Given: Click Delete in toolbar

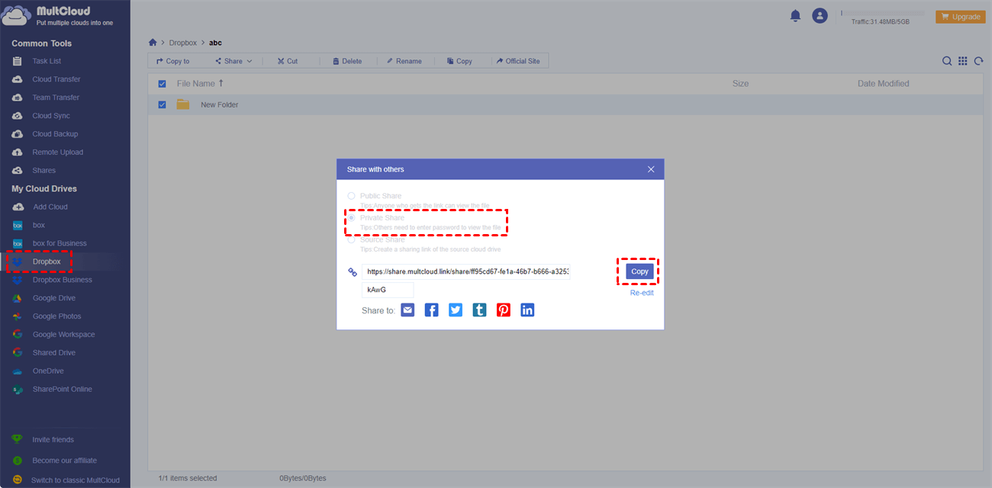Looking at the screenshot, I should [x=347, y=61].
